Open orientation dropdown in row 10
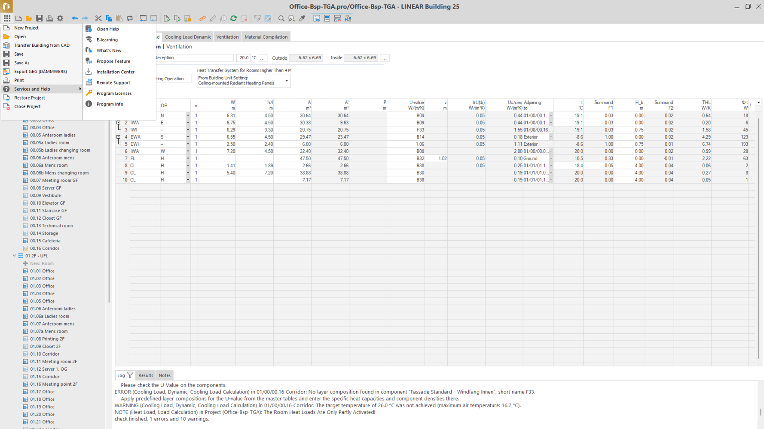 pyautogui.click(x=188, y=180)
